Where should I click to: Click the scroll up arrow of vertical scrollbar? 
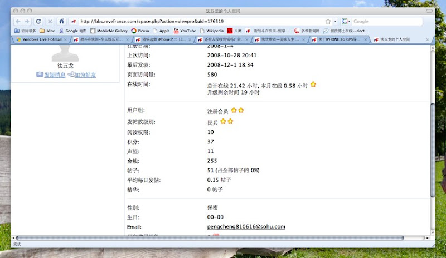click(x=433, y=48)
